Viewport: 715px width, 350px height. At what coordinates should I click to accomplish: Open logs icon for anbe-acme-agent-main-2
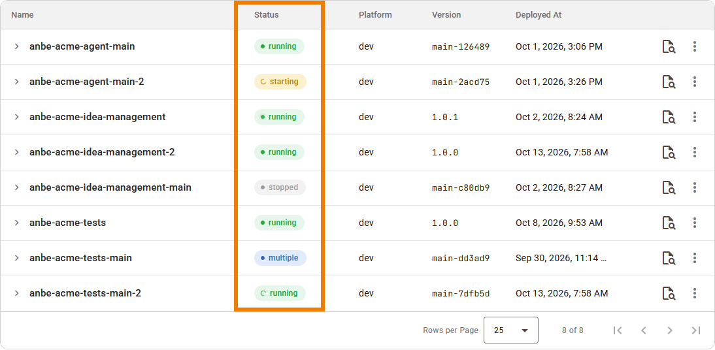pyautogui.click(x=669, y=82)
